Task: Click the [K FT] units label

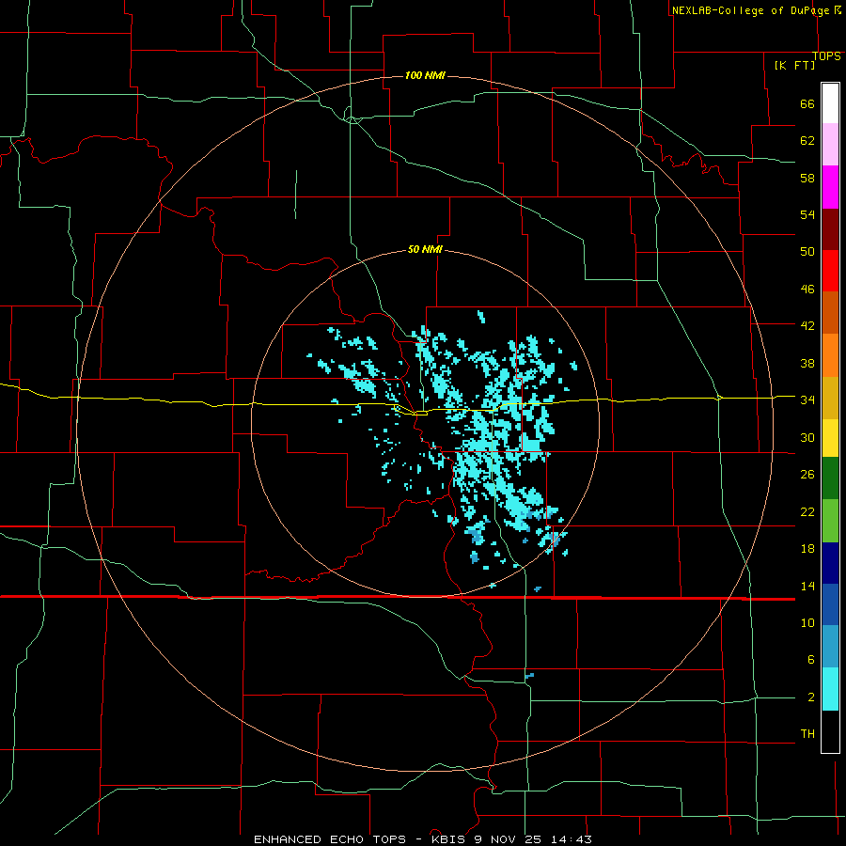Action: click(794, 65)
